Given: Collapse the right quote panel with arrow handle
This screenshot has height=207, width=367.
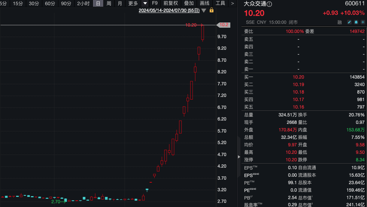Looking at the screenshot, I should [239, 157].
